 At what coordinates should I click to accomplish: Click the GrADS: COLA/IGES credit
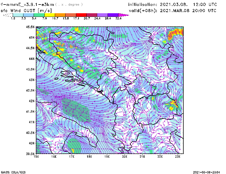[13, 172]
